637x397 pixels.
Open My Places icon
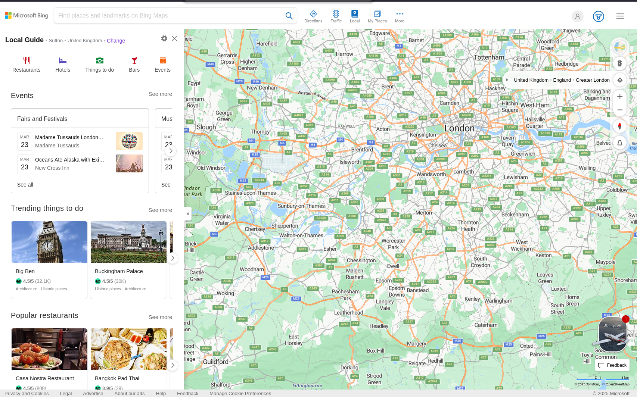(377, 16)
